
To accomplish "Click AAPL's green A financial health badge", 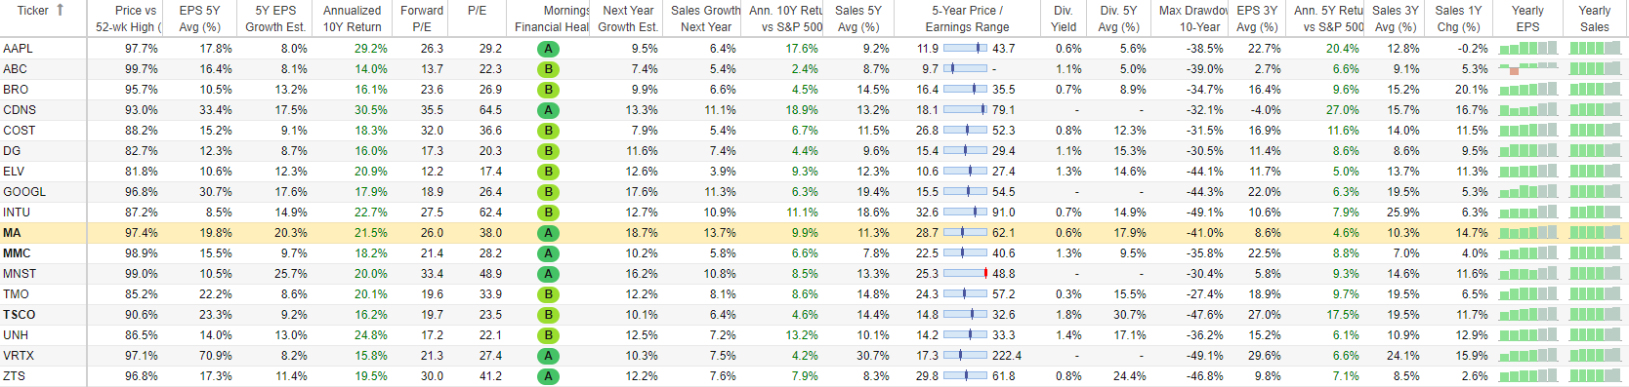I will (549, 49).
